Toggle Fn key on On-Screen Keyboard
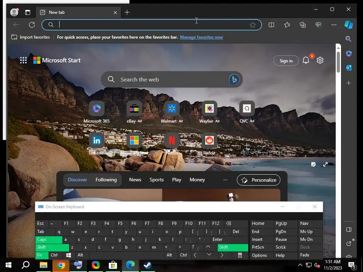The width and height of the screenshot is (363, 272). pyautogui.click(x=42, y=255)
